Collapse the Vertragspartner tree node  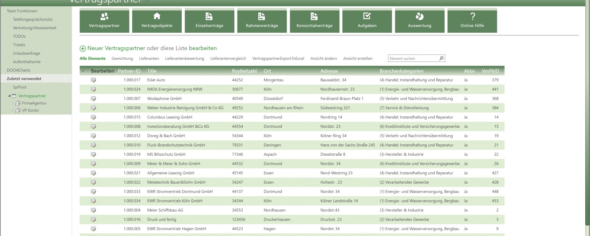coord(9,96)
